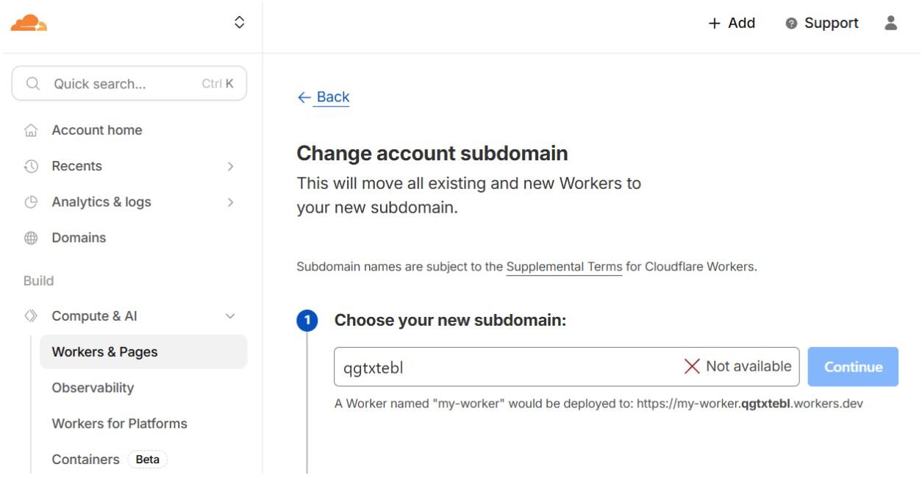Image resolution: width=922 pixels, height=478 pixels.
Task: Click the Continue button
Action: (853, 367)
